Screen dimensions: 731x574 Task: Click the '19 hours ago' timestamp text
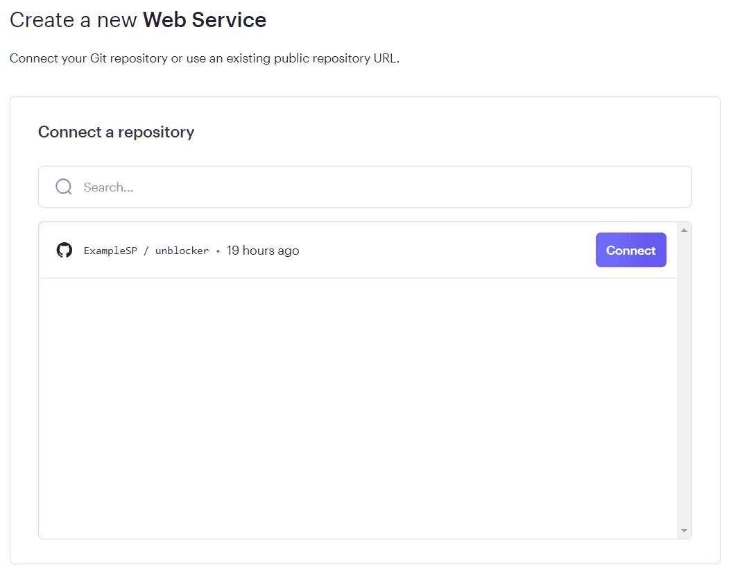tap(263, 251)
